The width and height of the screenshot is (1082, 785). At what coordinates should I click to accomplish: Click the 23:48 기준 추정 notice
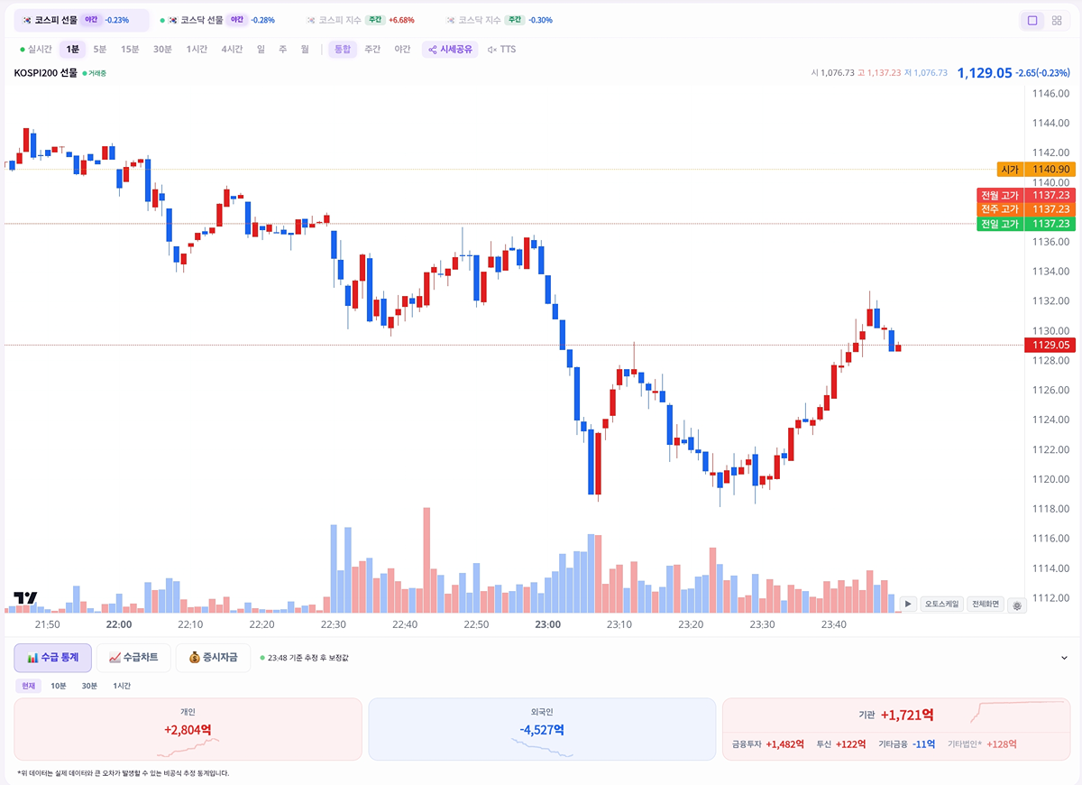coord(304,658)
